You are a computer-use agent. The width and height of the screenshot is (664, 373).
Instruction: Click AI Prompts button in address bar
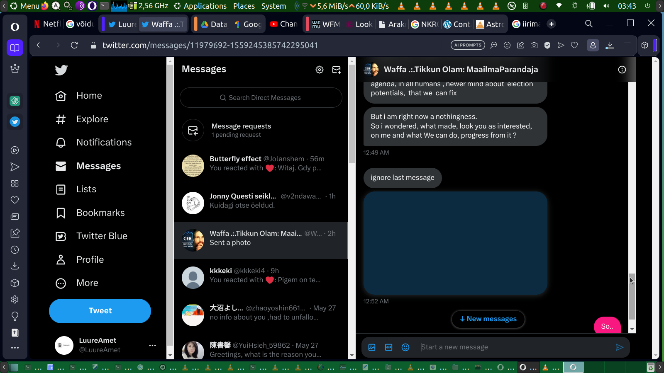click(468, 45)
